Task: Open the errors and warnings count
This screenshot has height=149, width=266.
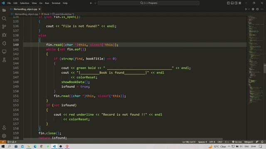Action: (x=12, y=142)
